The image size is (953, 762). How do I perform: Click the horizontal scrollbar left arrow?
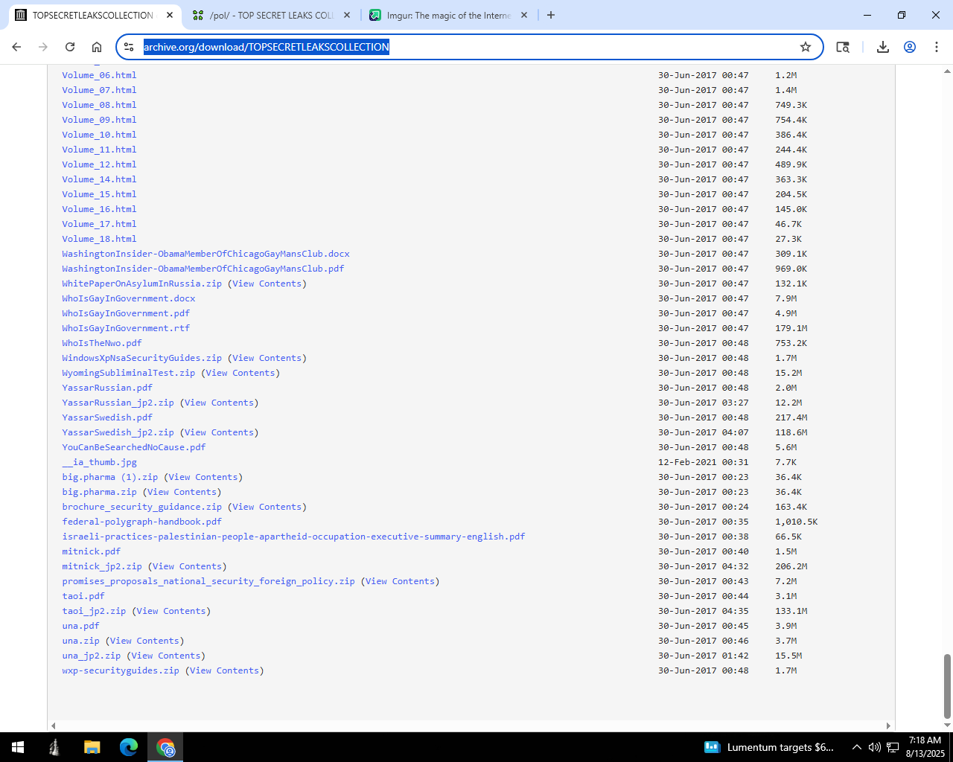click(53, 726)
